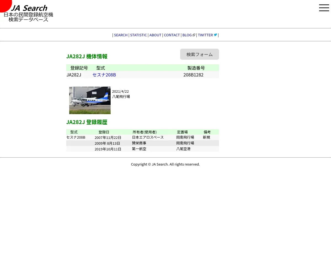Go to the ABOUT page
Image resolution: width=331 pixels, height=275 pixels.
pyautogui.click(x=155, y=35)
